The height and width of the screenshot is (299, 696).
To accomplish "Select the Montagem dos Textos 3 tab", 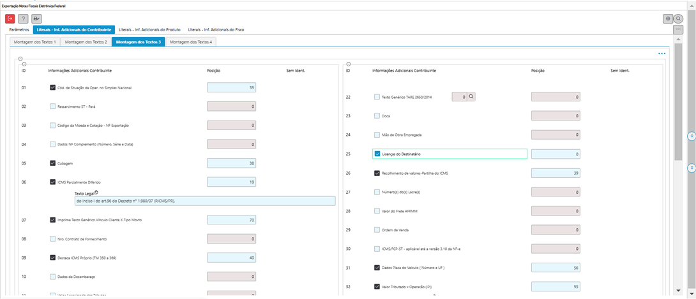I will 138,42.
